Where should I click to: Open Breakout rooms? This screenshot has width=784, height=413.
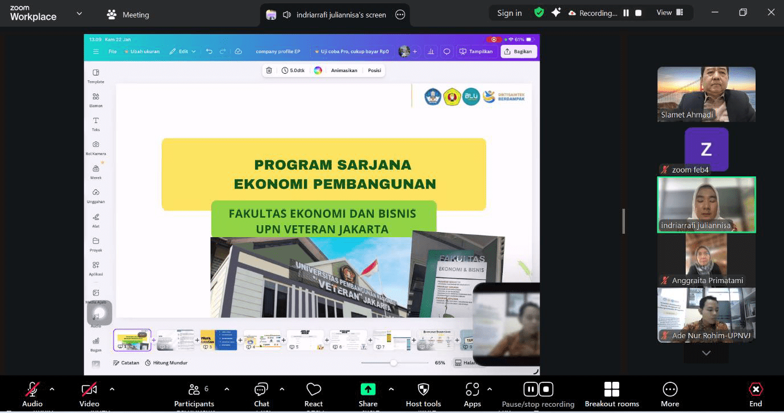[x=612, y=394]
